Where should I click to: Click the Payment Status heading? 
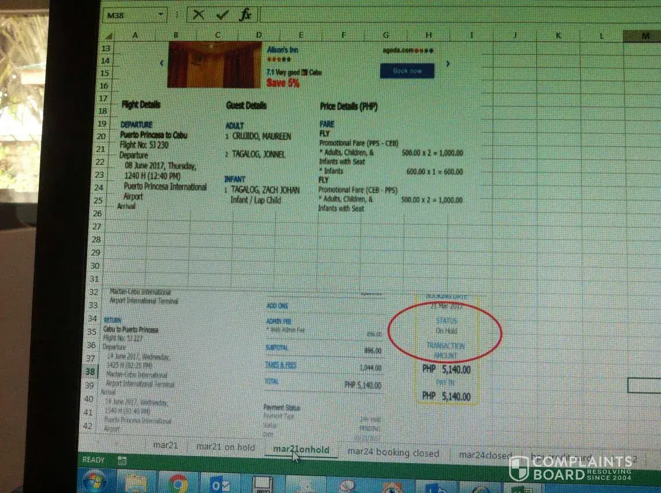click(x=282, y=408)
